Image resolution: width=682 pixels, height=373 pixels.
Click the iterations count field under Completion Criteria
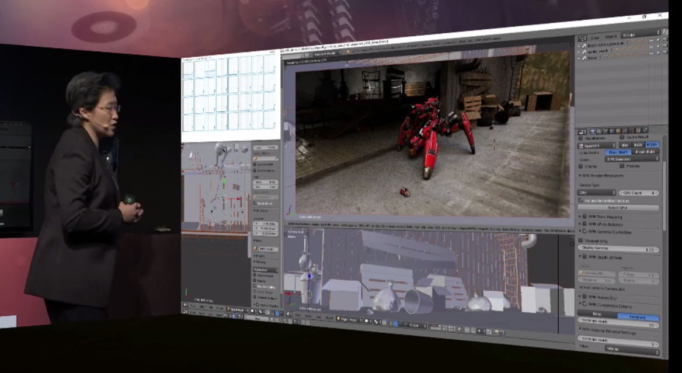tap(618, 323)
